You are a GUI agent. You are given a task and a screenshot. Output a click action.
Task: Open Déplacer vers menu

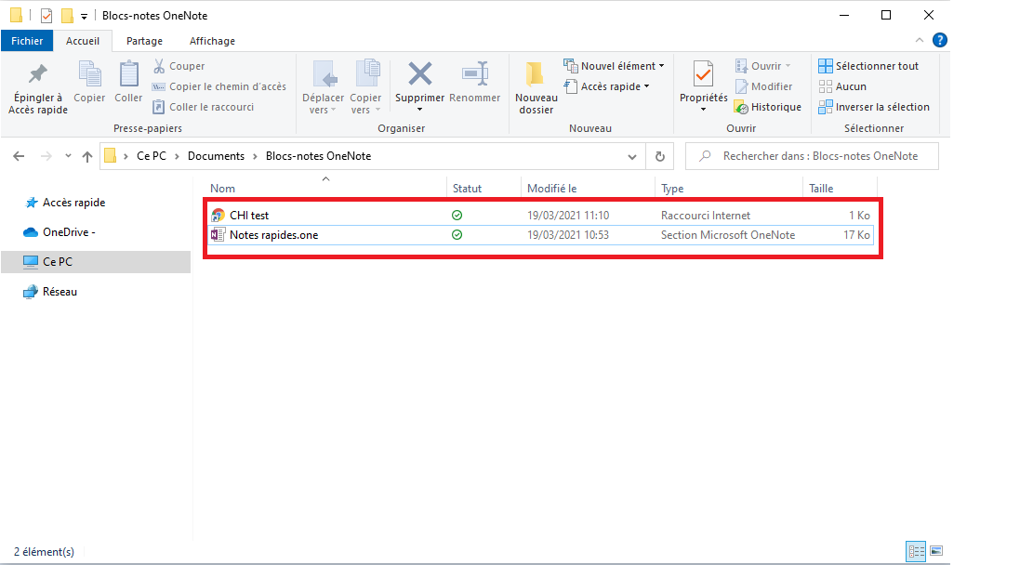[x=323, y=88]
